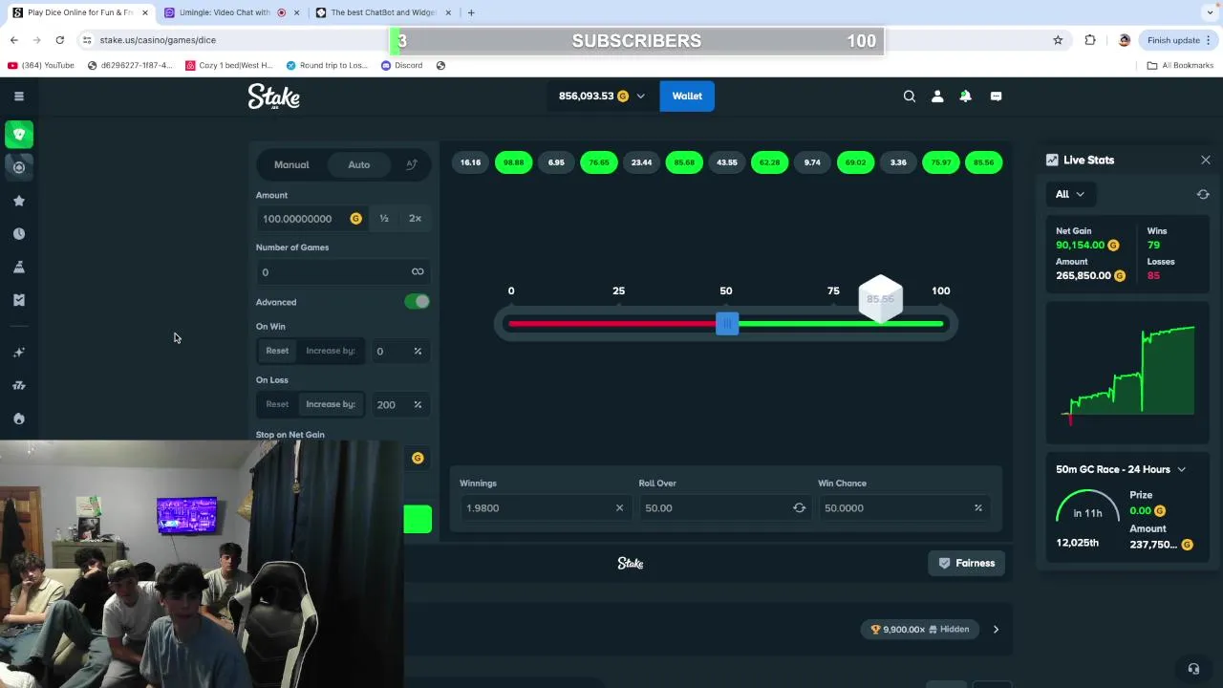Viewport: 1223px width, 688px height.
Task: Toggle infinite games icon in Number of Games
Action: coord(418,271)
